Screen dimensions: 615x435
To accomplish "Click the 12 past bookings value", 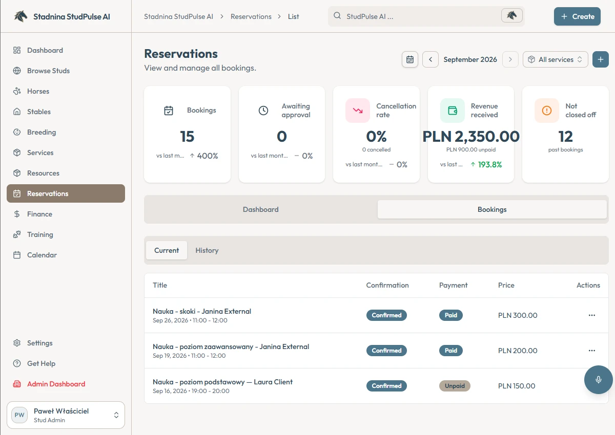I will pos(565,137).
